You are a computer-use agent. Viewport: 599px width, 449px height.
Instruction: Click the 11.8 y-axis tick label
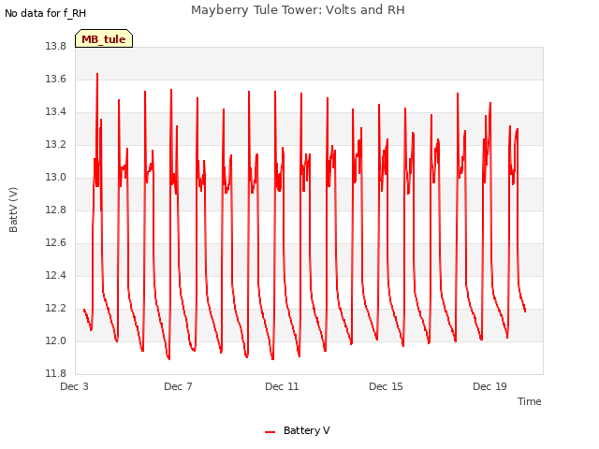(x=56, y=373)
